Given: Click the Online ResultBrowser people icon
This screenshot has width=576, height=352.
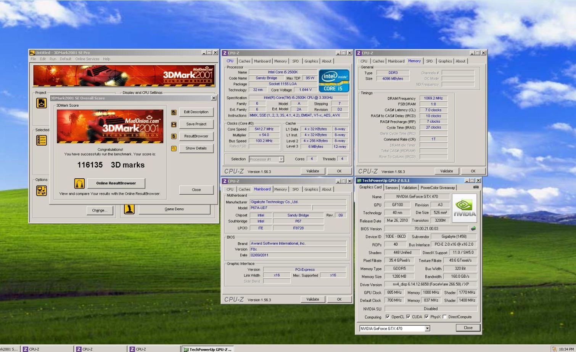Looking at the screenshot, I should (x=79, y=184).
